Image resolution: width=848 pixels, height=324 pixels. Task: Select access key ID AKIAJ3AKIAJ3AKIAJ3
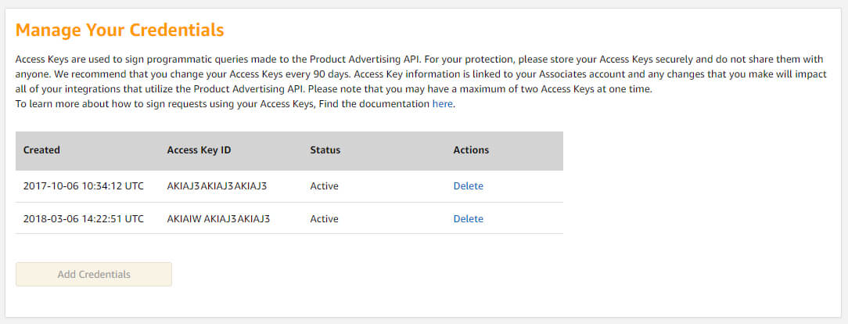point(217,186)
